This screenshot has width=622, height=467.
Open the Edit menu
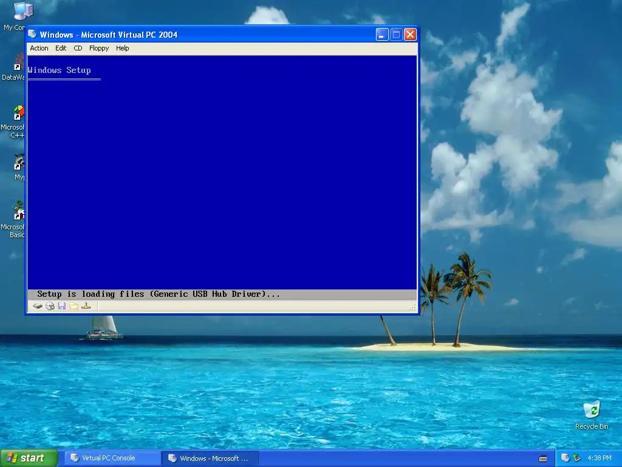point(61,48)
